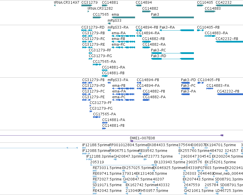This screenshot has width=243, height=195.
Task: Select the RE73031.5prime EST label
Action: click(x=107, y=168)
